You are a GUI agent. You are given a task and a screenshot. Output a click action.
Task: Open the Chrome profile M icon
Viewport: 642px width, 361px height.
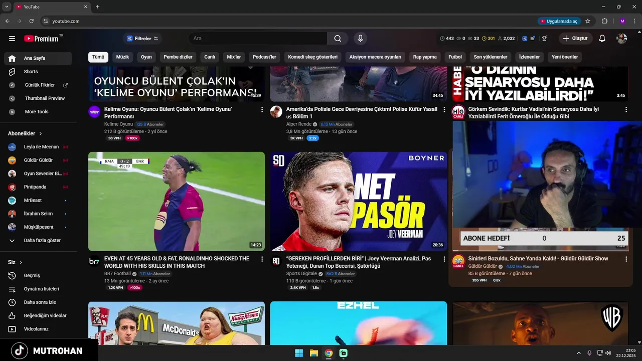tap(622, 21)
